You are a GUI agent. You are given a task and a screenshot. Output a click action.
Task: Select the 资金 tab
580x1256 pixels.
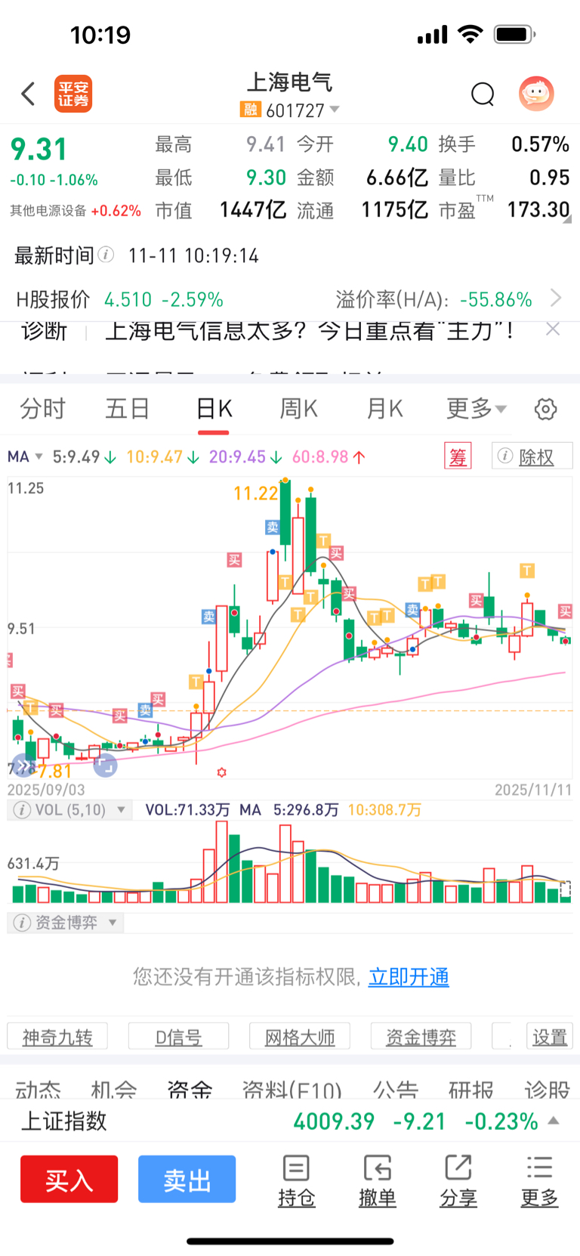point(190,1089)
